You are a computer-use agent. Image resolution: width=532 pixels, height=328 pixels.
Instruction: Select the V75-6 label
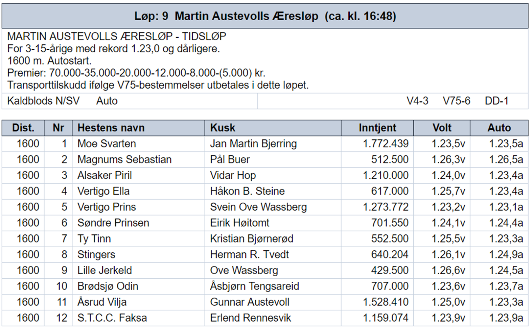(x=456, y=101)
